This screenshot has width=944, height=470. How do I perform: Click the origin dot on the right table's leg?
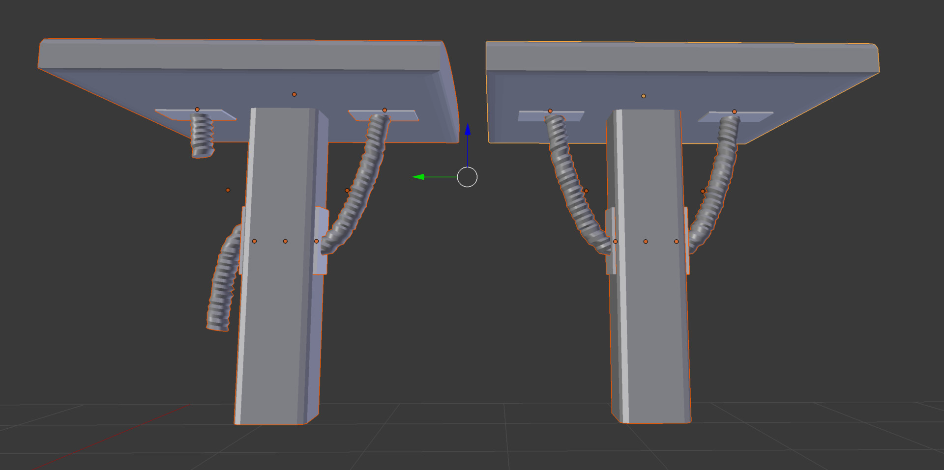645,241
